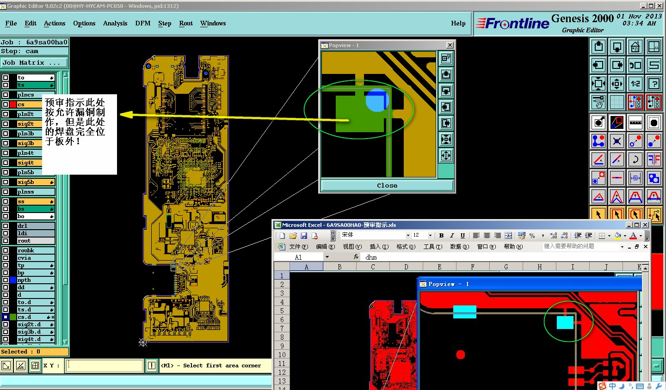
Task: Click the pan right icon in right toolbar
Action: [617, 65]
